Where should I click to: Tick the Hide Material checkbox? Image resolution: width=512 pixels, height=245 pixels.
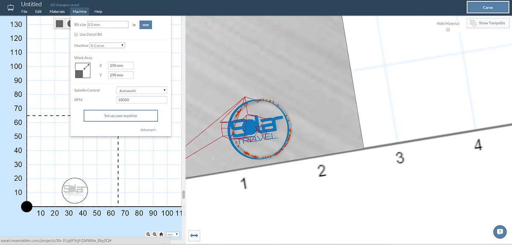click(x=448, y=30)
